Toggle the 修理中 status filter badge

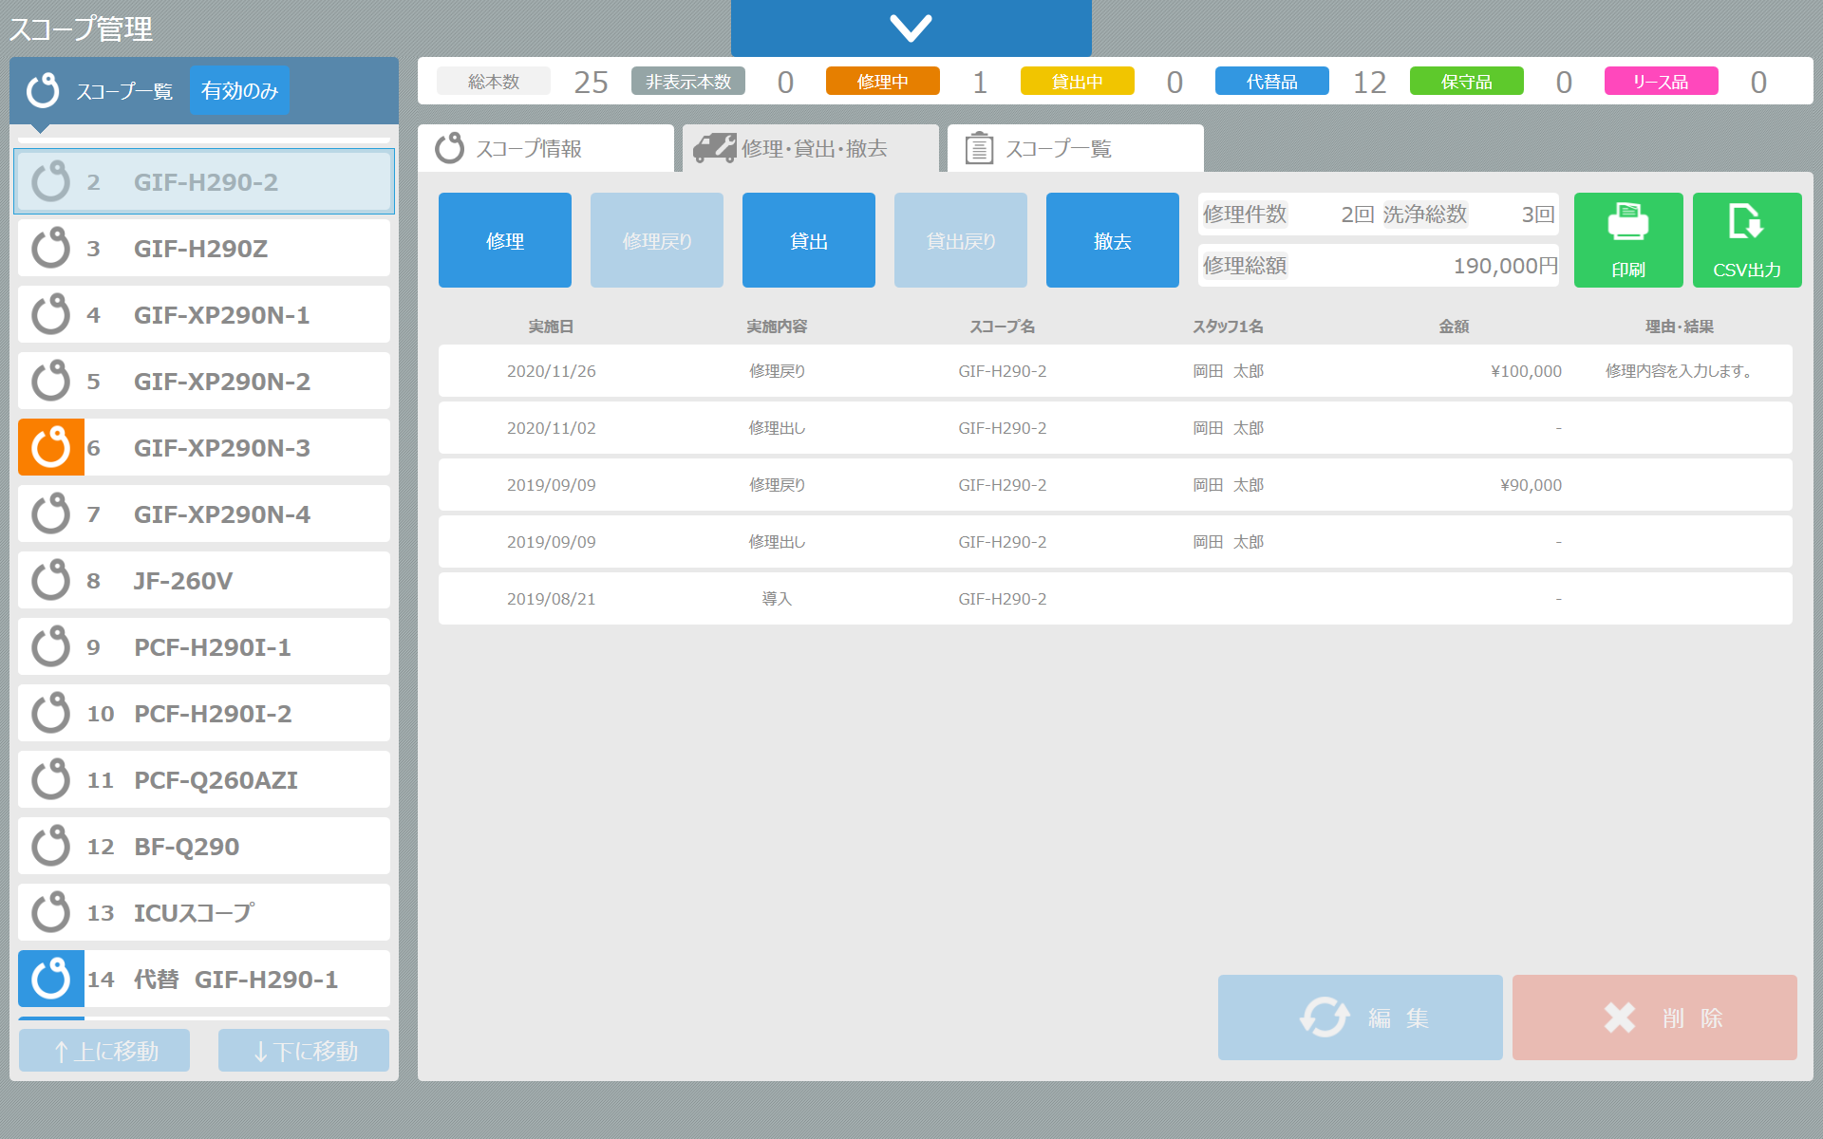tap(882, 82)
